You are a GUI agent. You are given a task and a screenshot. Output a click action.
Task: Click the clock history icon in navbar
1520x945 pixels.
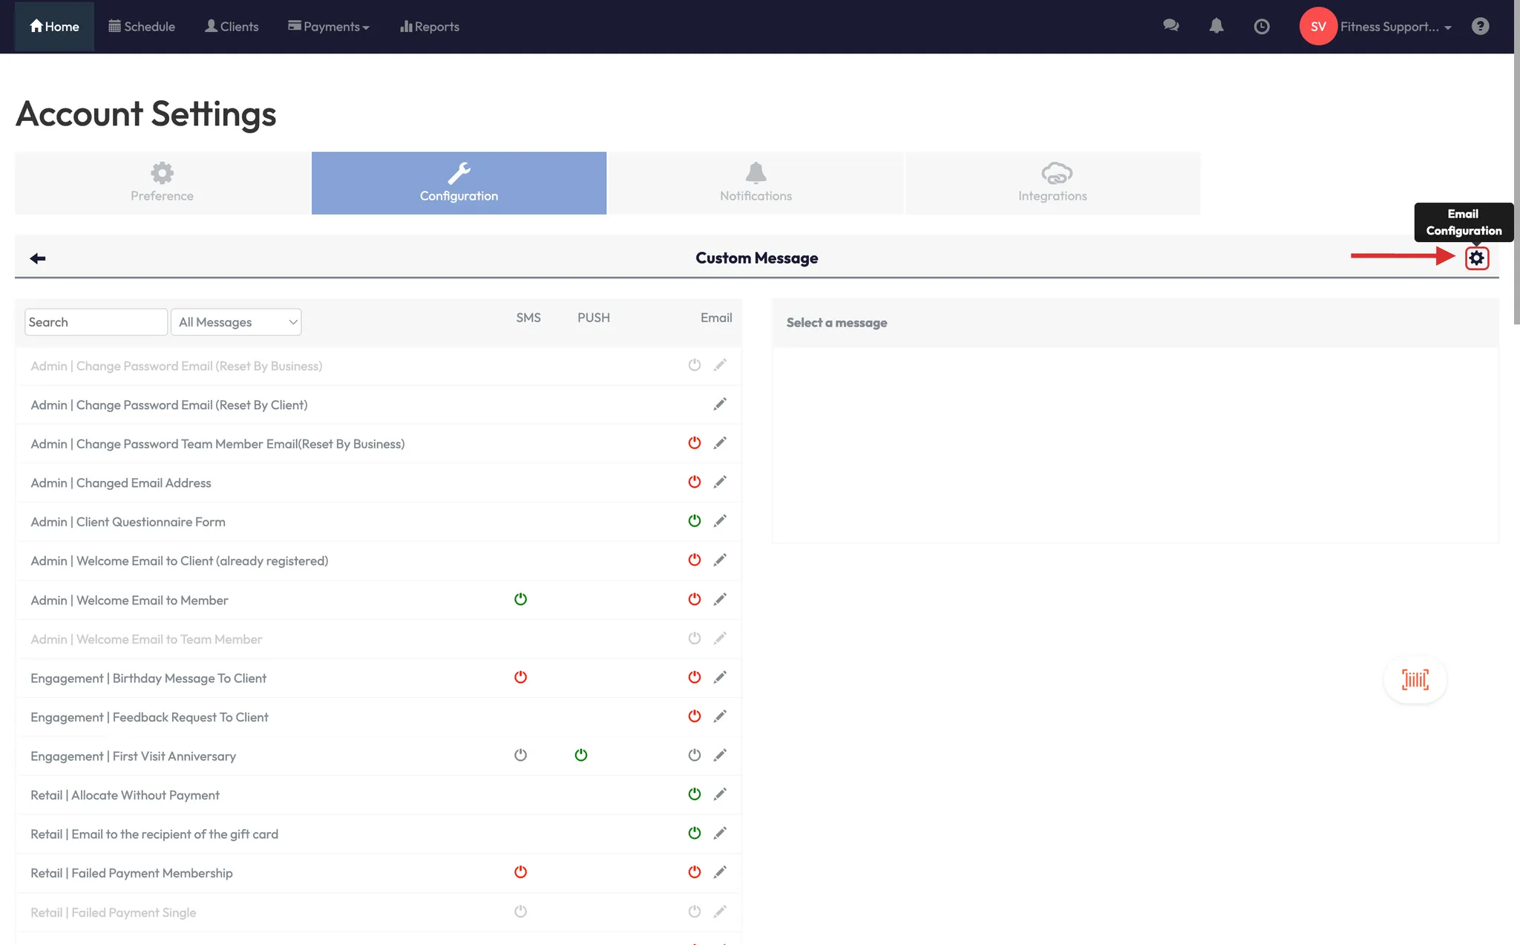click(1261, 27)
